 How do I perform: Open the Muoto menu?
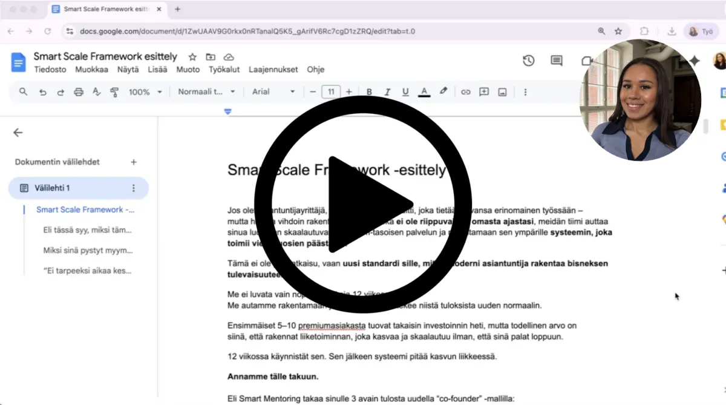[188, 70]
